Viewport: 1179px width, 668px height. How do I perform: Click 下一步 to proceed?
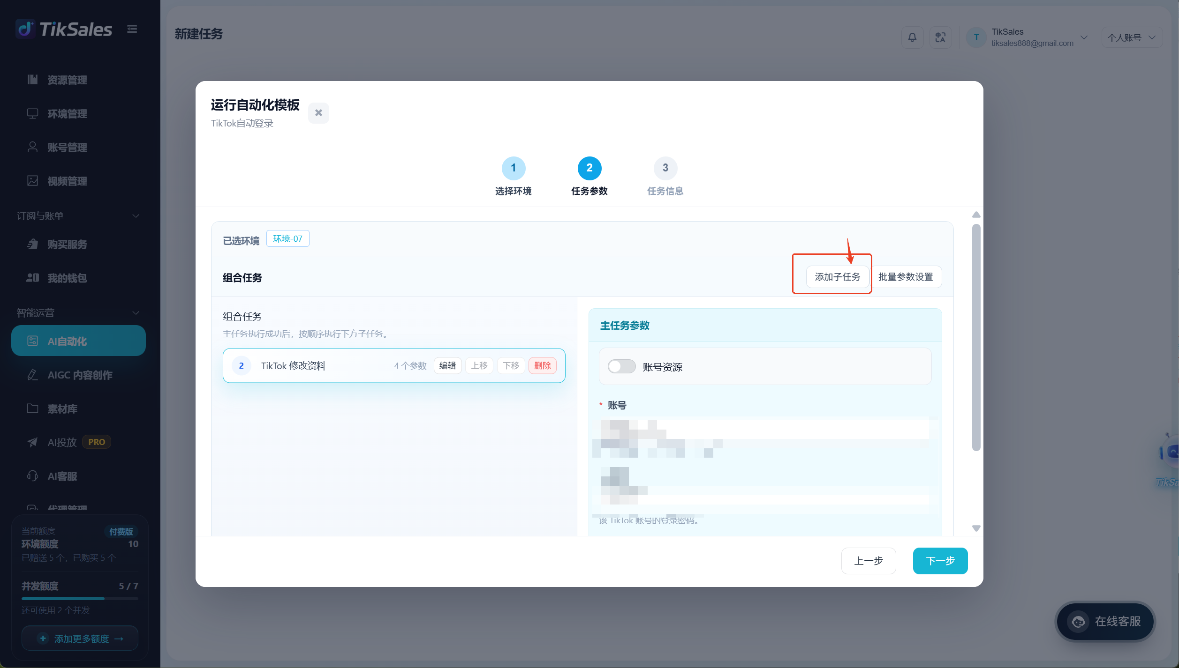tap(940, 561)
